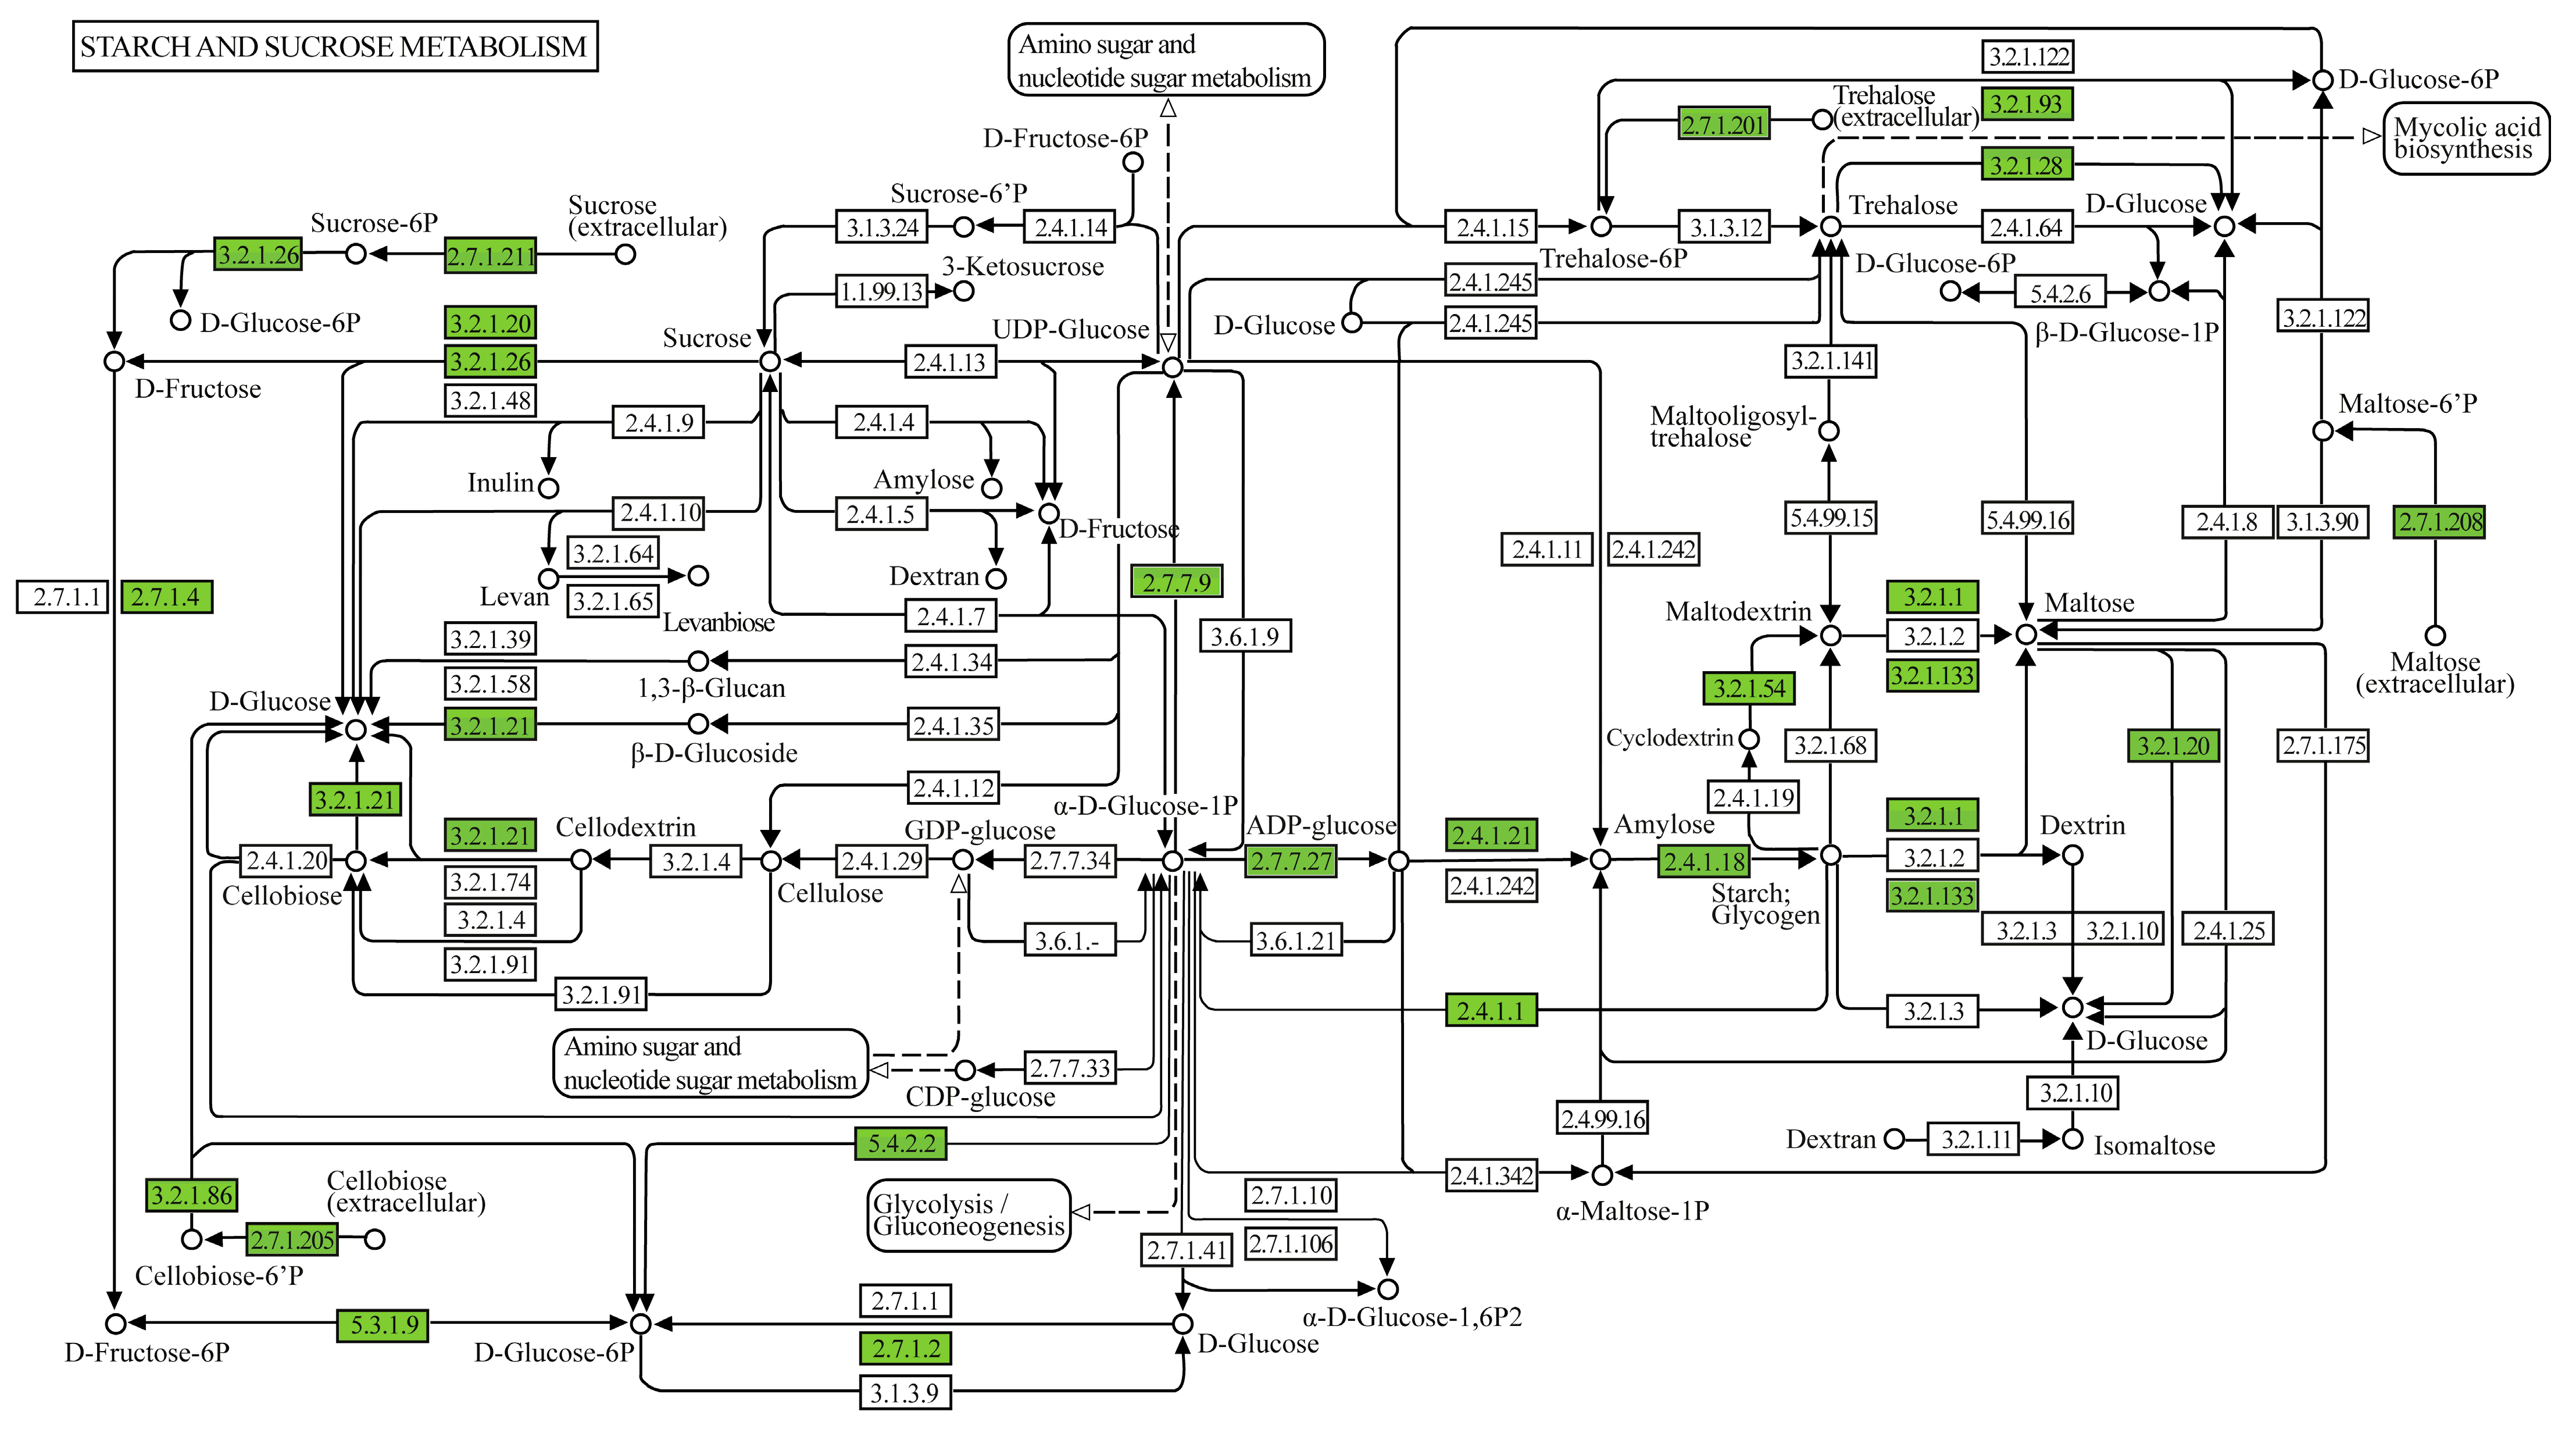Click the Isomaltose compound circle node
The height and width of the screenshot is (1440, 2576).
[2073, 1139]
